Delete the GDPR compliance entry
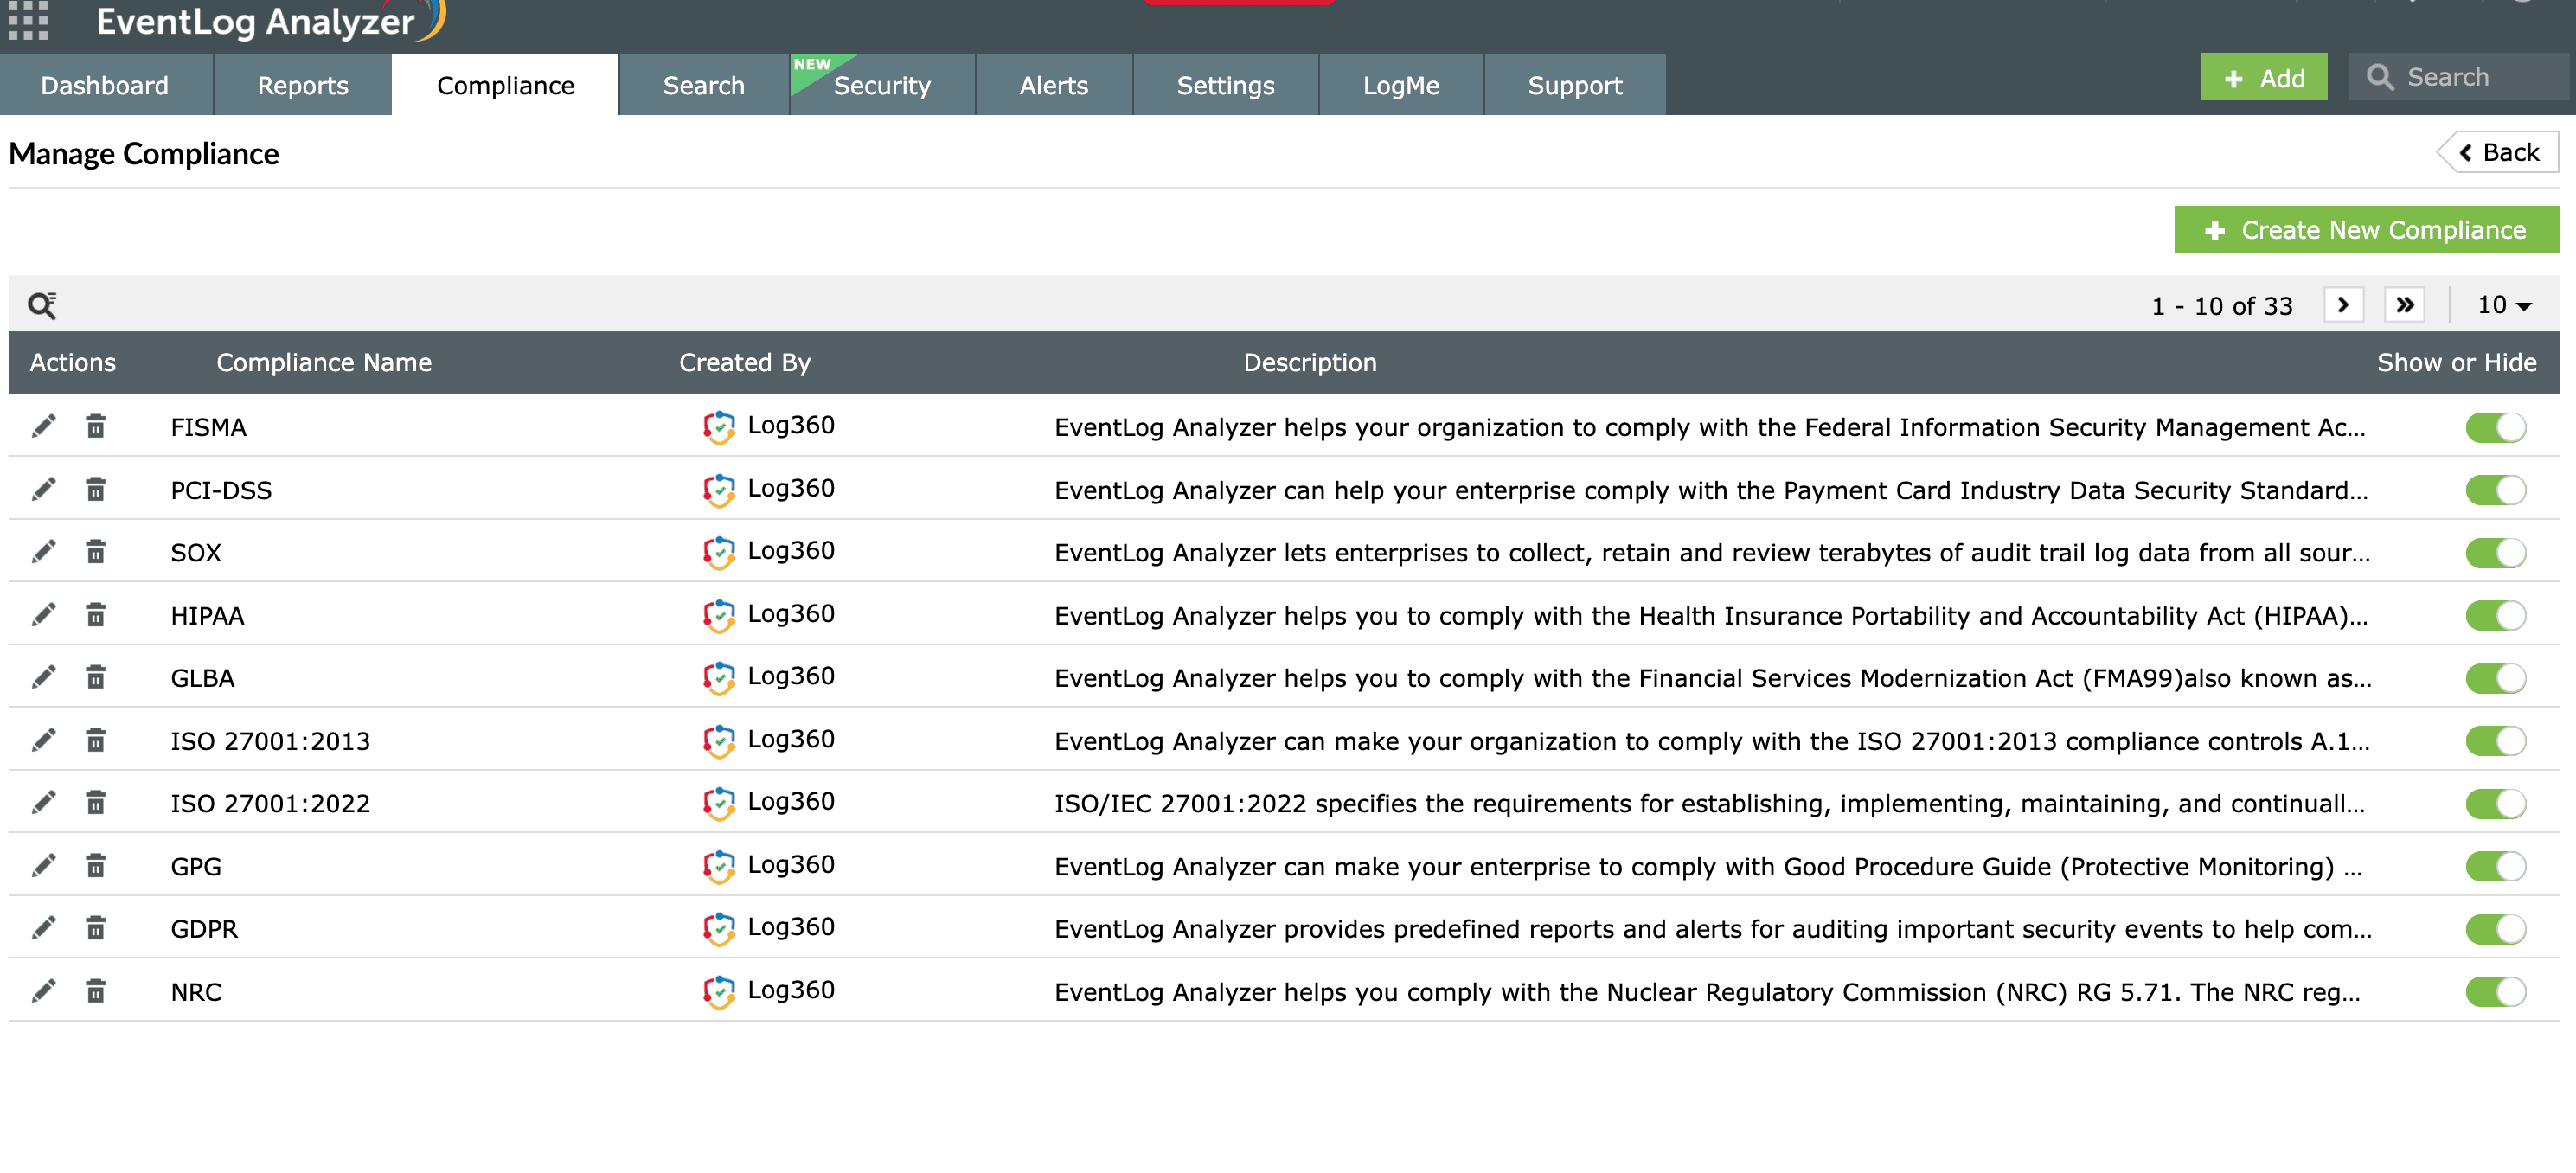The image size is (2576, 1173). (x=95, y=929)
